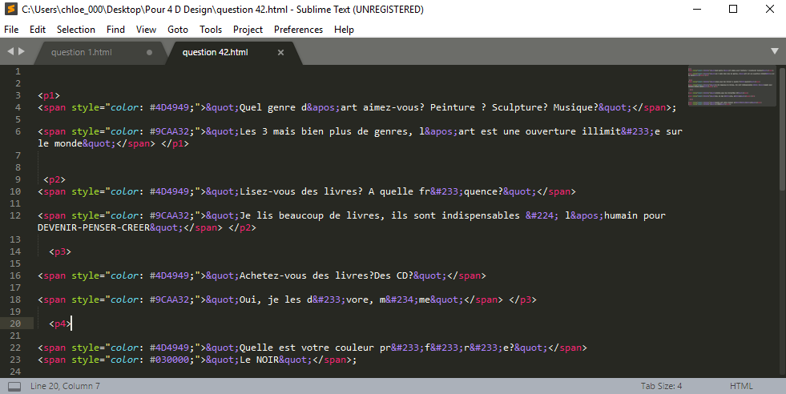
Task: Close the question 42.html tab
Action: (280, 53)
